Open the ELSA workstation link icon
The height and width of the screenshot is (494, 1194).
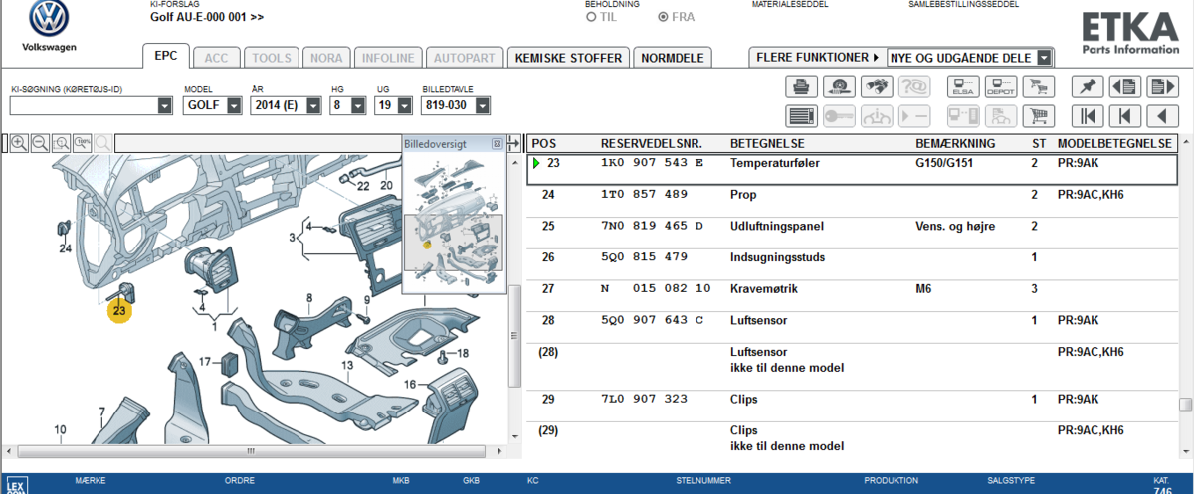coord(963,86)
